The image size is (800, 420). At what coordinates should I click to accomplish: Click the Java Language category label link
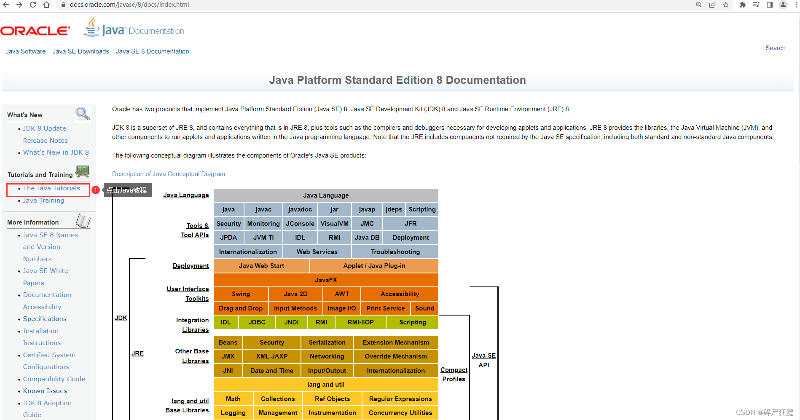186,195
